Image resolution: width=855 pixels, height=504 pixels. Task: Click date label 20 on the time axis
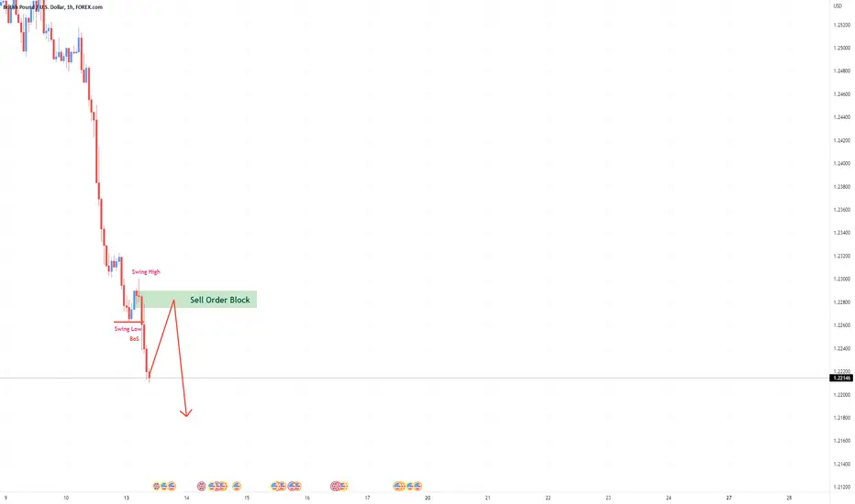[x=427, y=498]
